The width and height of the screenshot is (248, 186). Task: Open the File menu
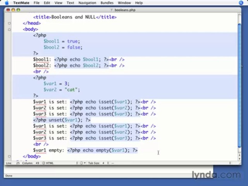click(36, 3)
